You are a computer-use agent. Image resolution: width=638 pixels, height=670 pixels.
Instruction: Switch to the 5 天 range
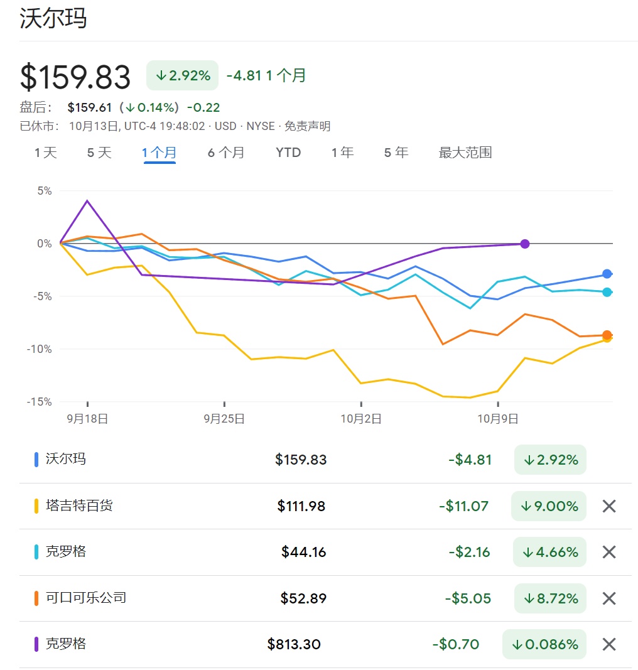99,153
